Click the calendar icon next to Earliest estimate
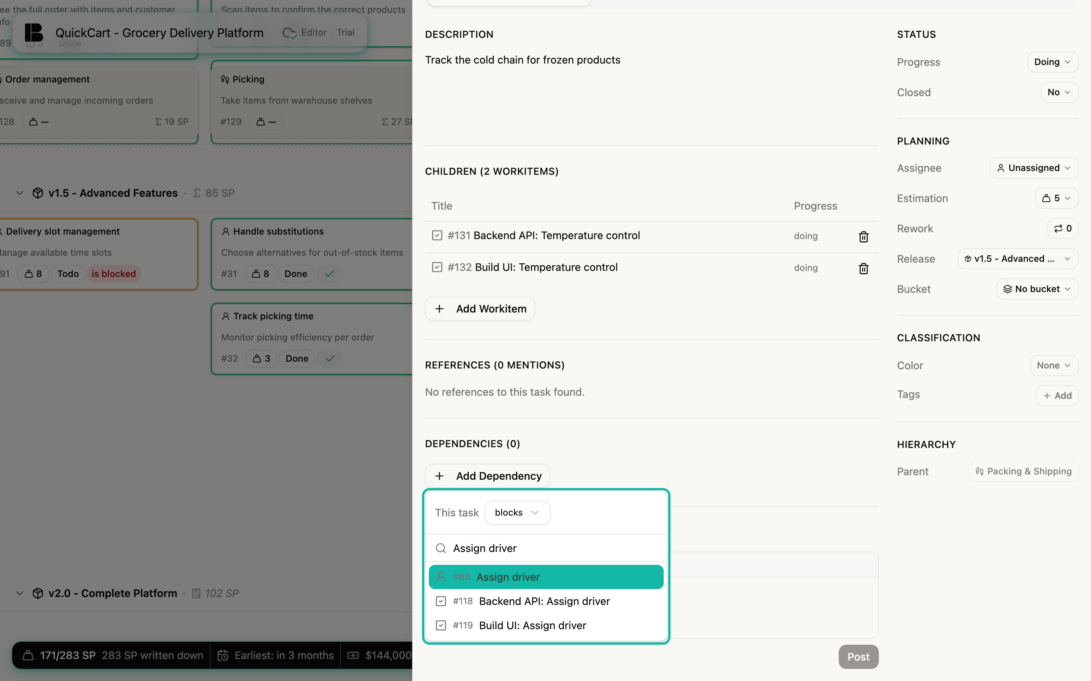 click(223, 655)
